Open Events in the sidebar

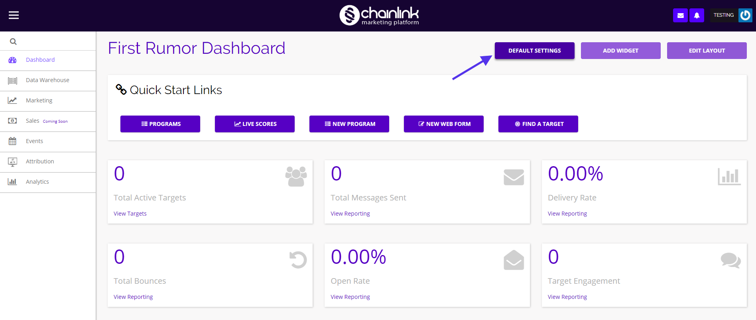[48, 142]
